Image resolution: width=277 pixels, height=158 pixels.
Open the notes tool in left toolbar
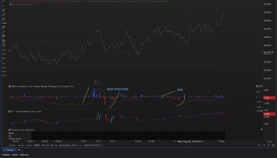[x=4, y=27]
